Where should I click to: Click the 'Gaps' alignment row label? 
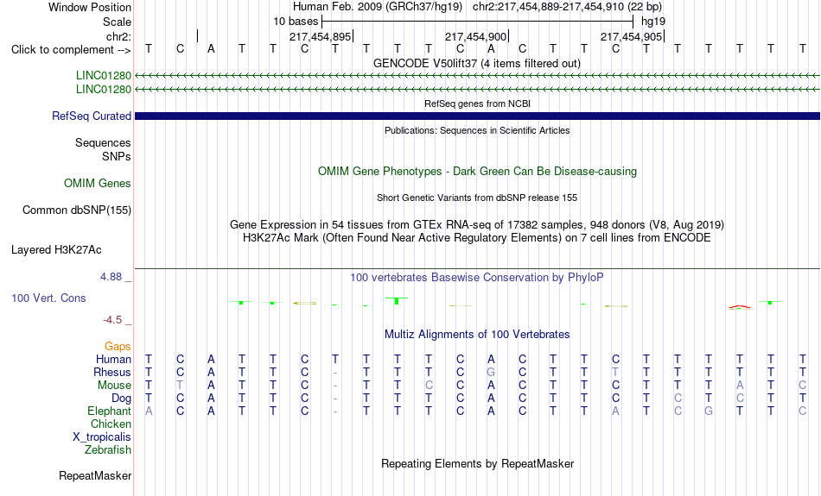[x=118, y=346]
